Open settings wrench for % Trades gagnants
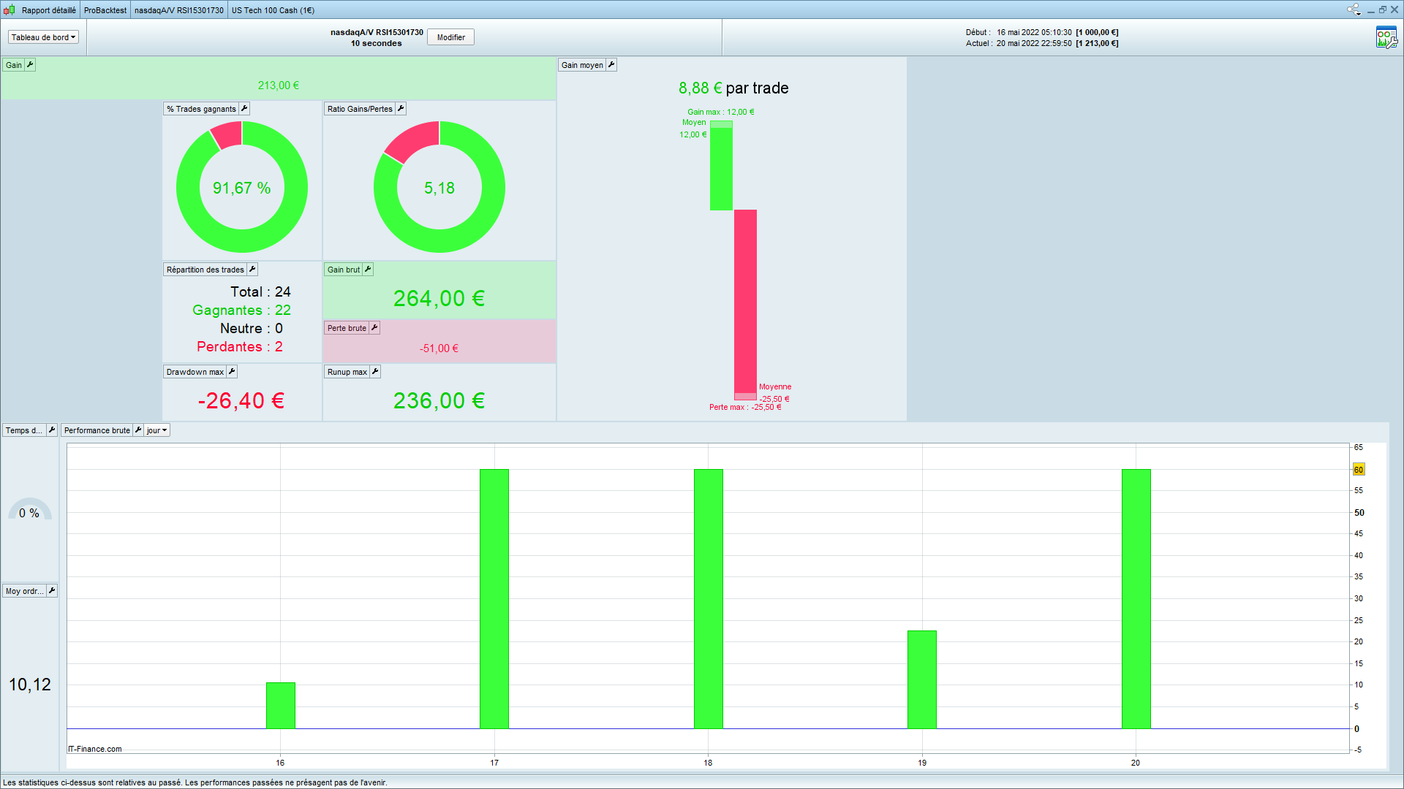 point(245,109)
